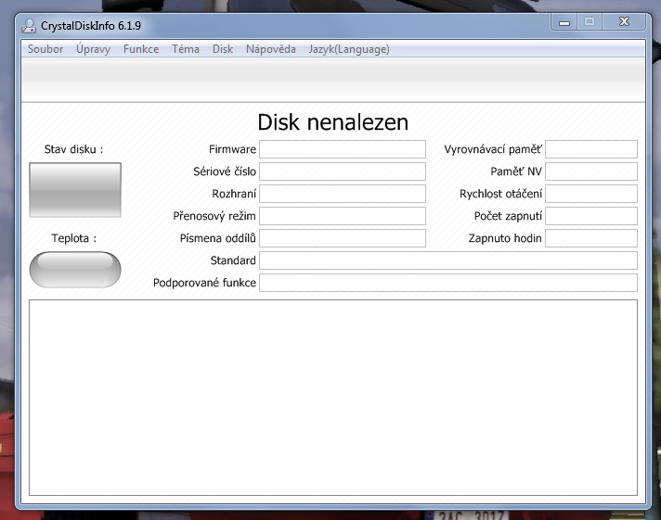Click the empty SMART attributes list area

pos(333,397)
